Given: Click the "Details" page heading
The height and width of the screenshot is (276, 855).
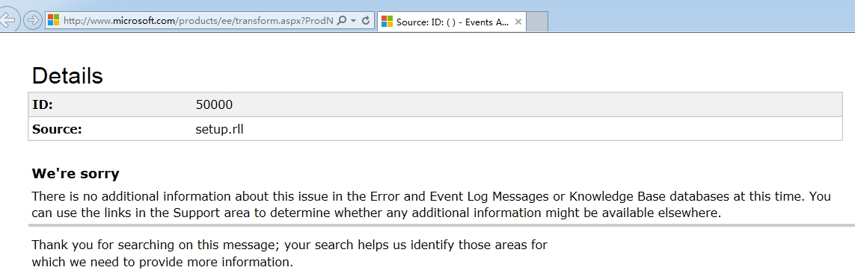Looking at the screenshot, I should [x=67, y=75].
